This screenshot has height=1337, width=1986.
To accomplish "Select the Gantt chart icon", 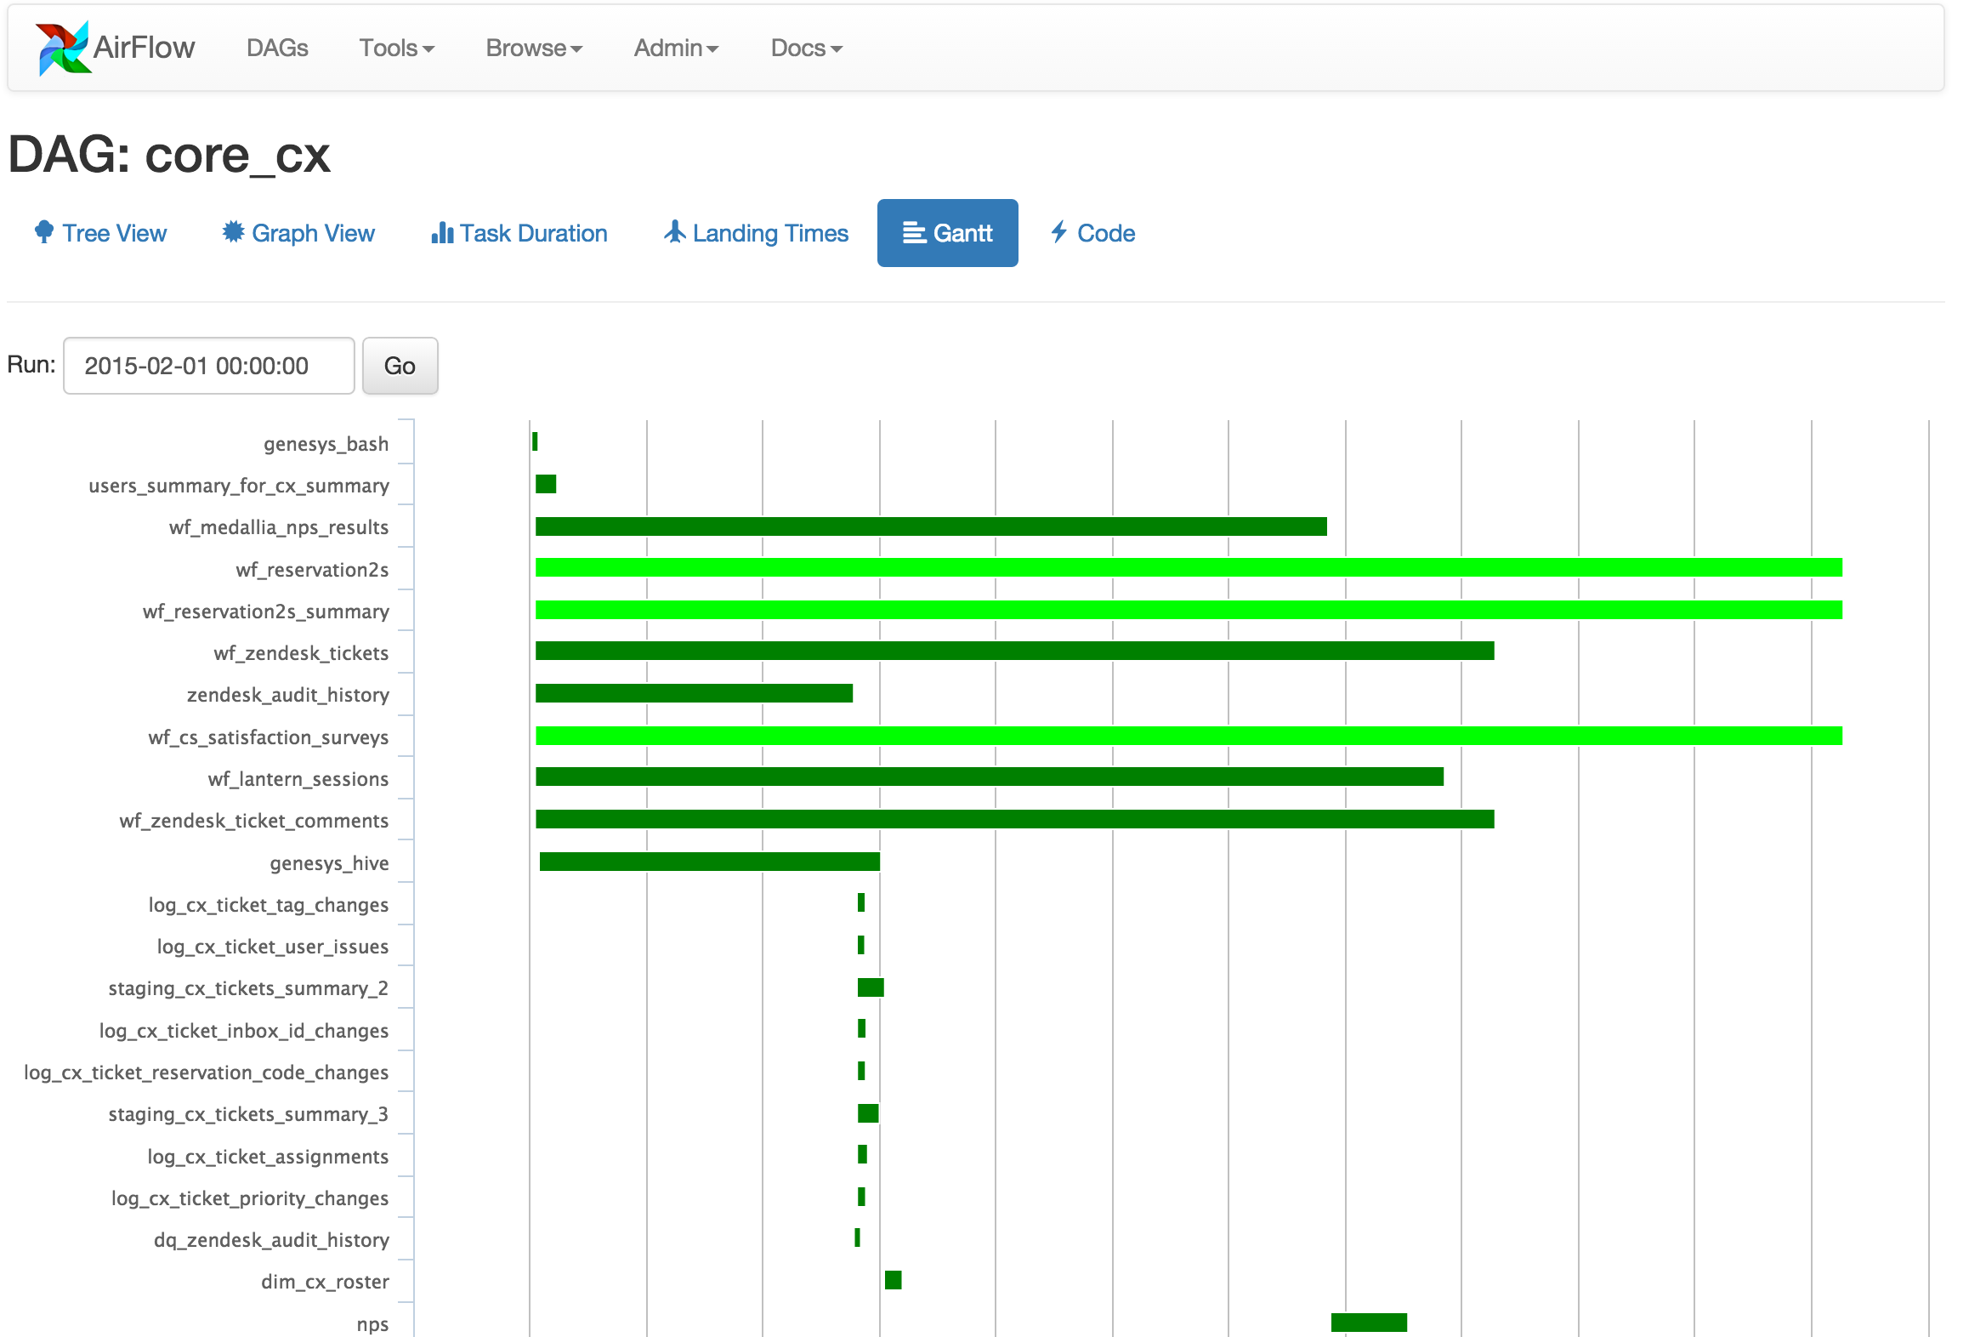I will click(x=913, y=232).
